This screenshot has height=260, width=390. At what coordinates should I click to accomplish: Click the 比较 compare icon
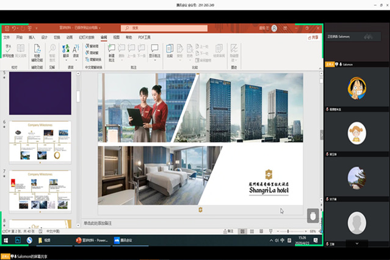tap(170, 51)
